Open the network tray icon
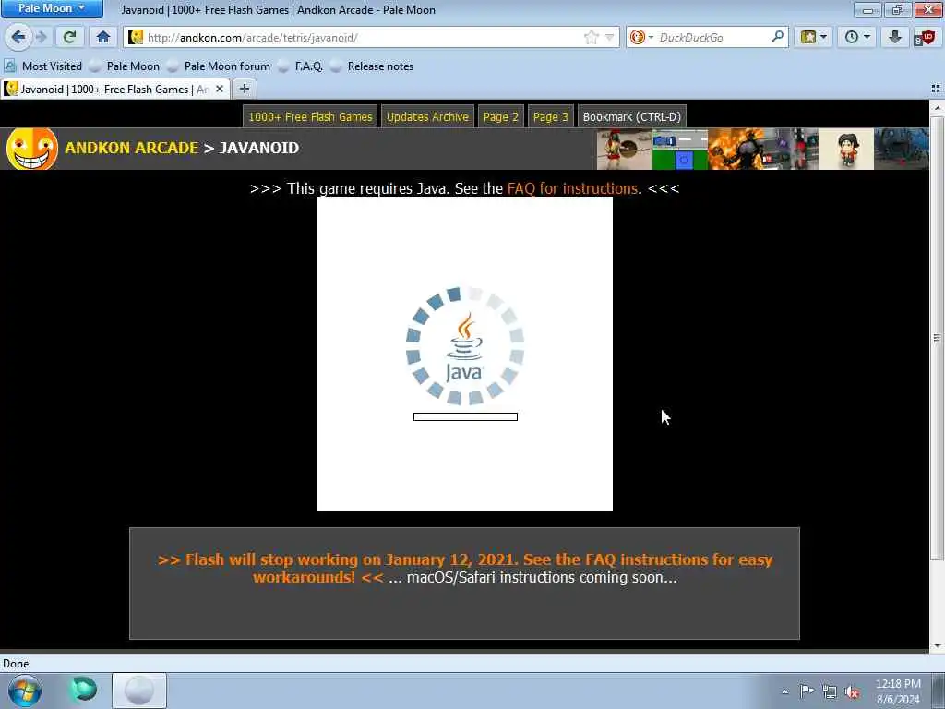 click(x=830, y=692)
